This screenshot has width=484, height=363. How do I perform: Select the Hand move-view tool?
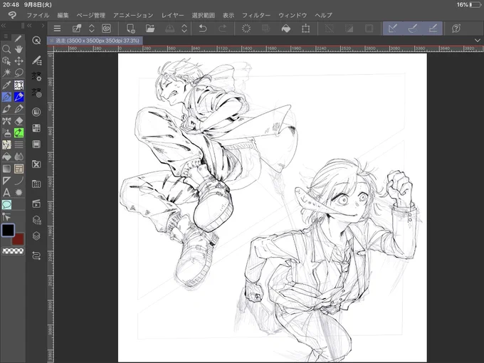pyautogui.click(x=19, y=49)
